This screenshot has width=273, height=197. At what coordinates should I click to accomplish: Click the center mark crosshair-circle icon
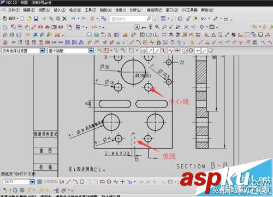point(201,27)
